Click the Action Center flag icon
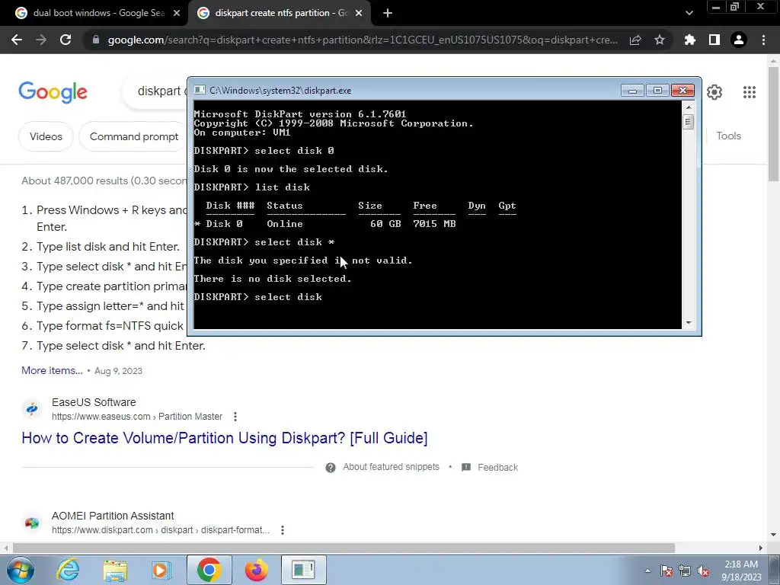Image resolution: width=780 pixels, height=585 pixels. click(x=667, y=571)
